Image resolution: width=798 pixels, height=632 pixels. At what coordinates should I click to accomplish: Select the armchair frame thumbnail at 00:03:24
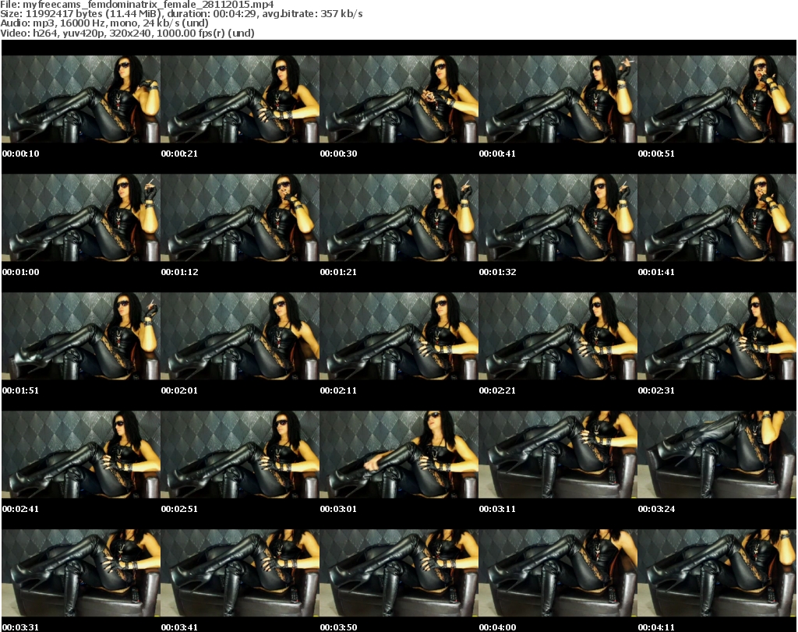point(717,454)
